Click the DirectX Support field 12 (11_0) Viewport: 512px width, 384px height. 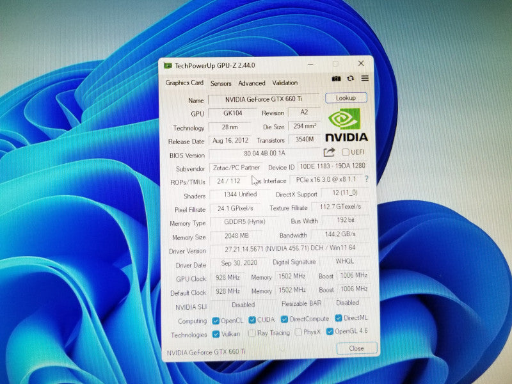coord(345,193)
